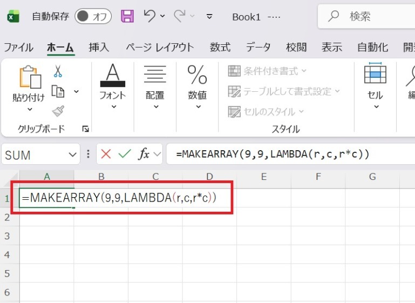Select column C header
Screen dimensions: 415x303
[x=155, y=177]
